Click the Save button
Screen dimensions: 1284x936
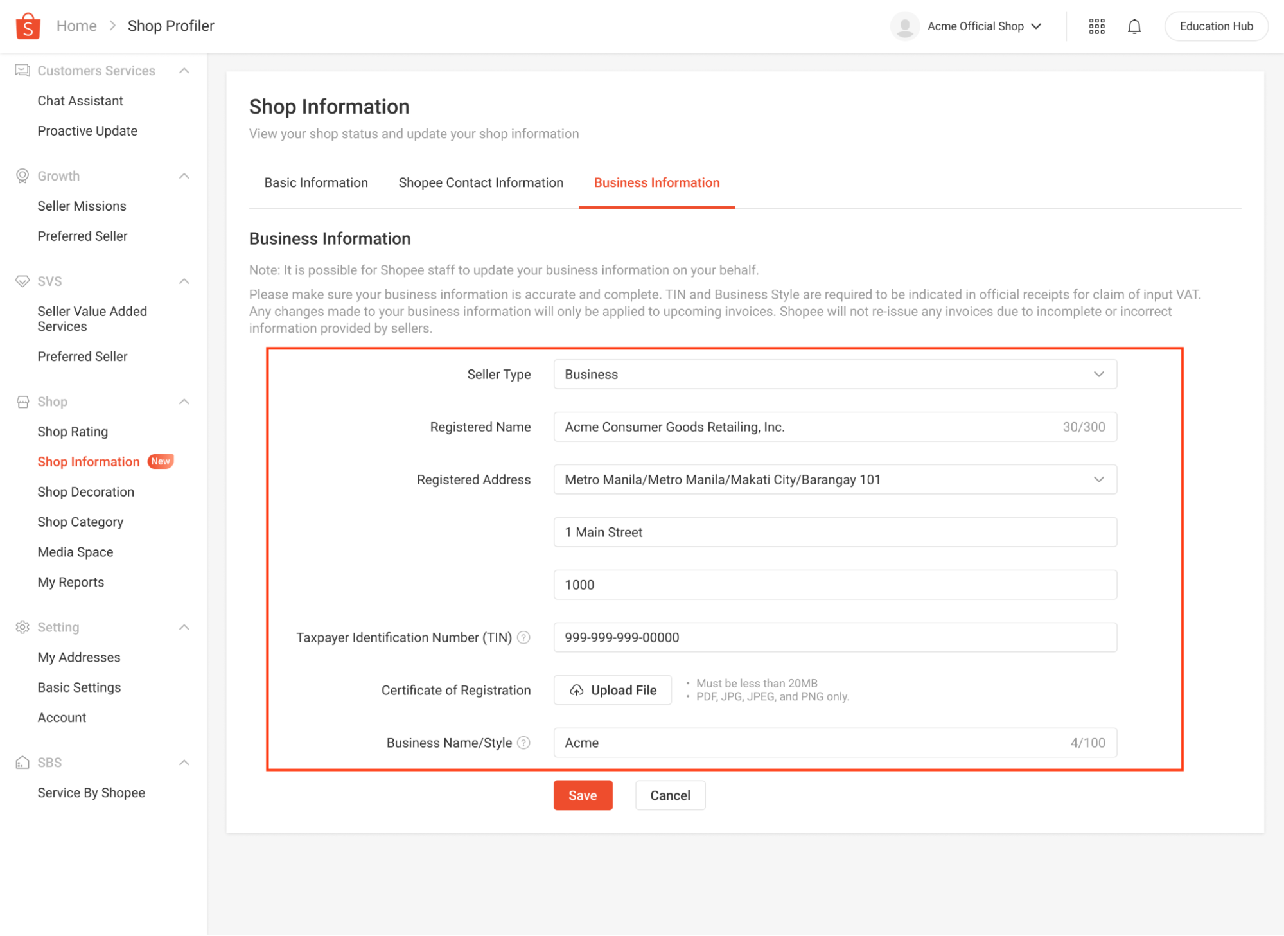pos(582,795)
